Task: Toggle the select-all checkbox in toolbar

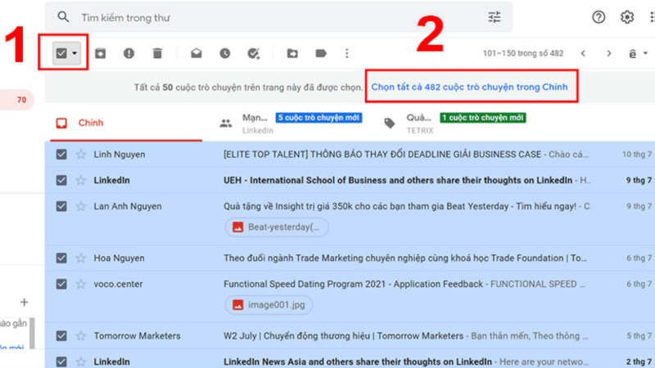Action: click(x=61, y=53)
